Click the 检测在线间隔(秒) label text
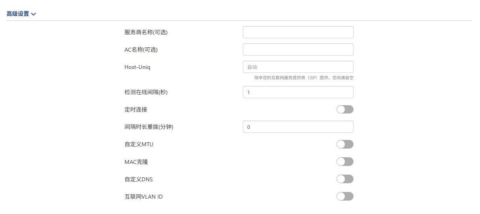This screenshot has height=214, width=480. pyautogui.click(x=149, y=92)
